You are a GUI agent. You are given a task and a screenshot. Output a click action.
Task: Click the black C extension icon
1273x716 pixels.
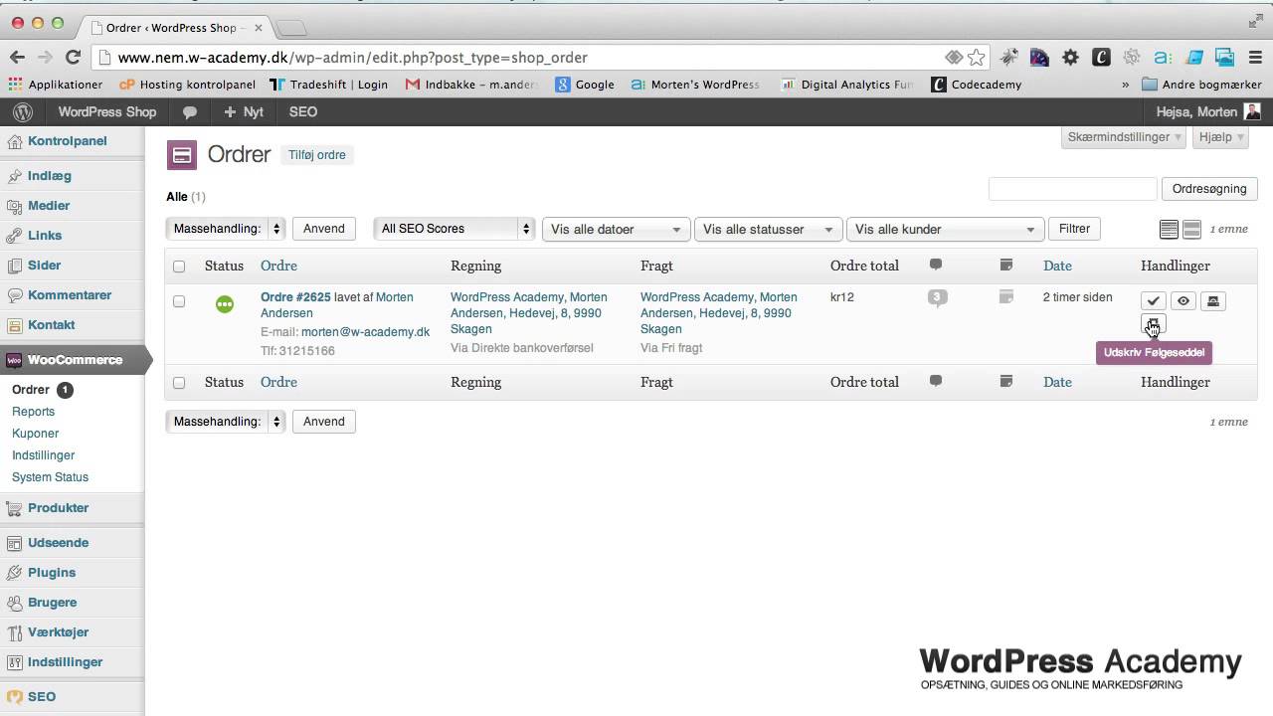pos(1101,58)
